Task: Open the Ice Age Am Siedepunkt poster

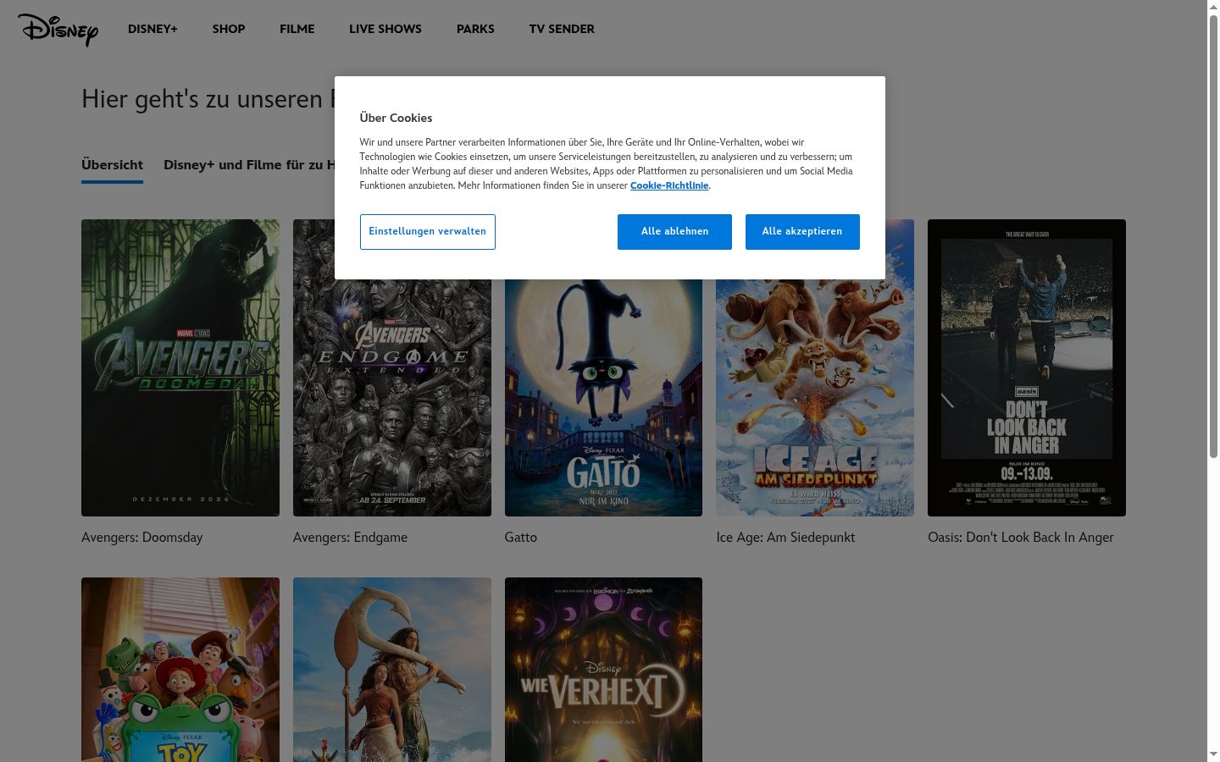Action: tap(815, 398)
